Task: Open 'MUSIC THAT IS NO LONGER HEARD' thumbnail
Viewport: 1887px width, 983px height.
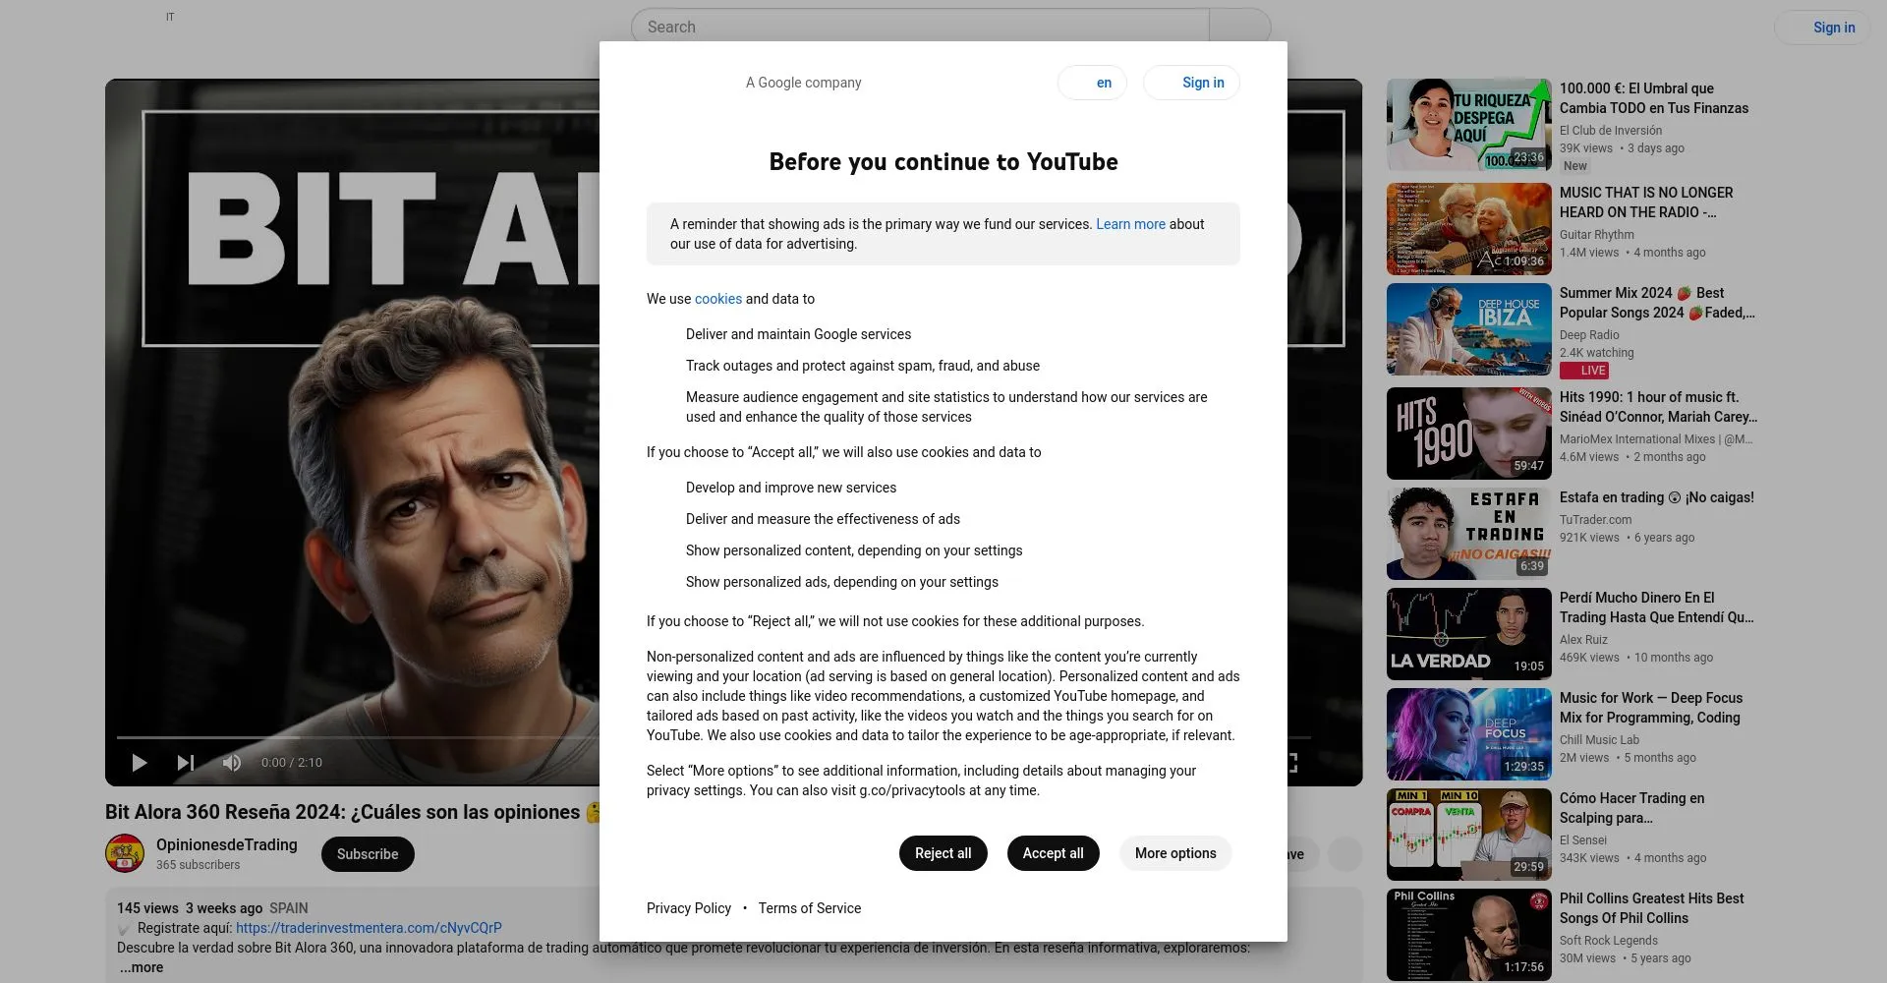Action: pyautogui.click(x=1469, y=229)
